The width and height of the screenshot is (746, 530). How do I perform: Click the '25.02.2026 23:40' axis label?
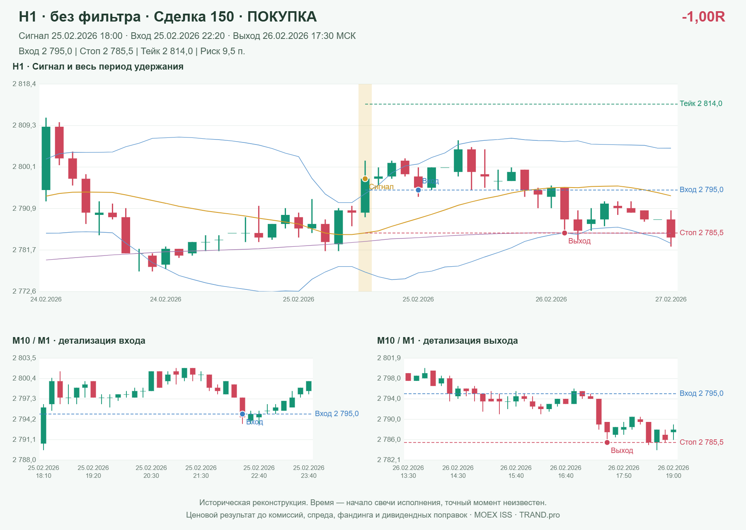pos(309,472)
